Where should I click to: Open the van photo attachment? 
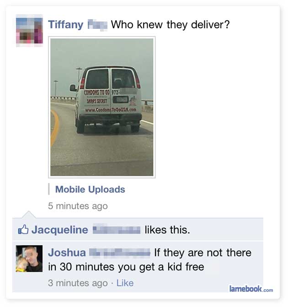point(102,107)
